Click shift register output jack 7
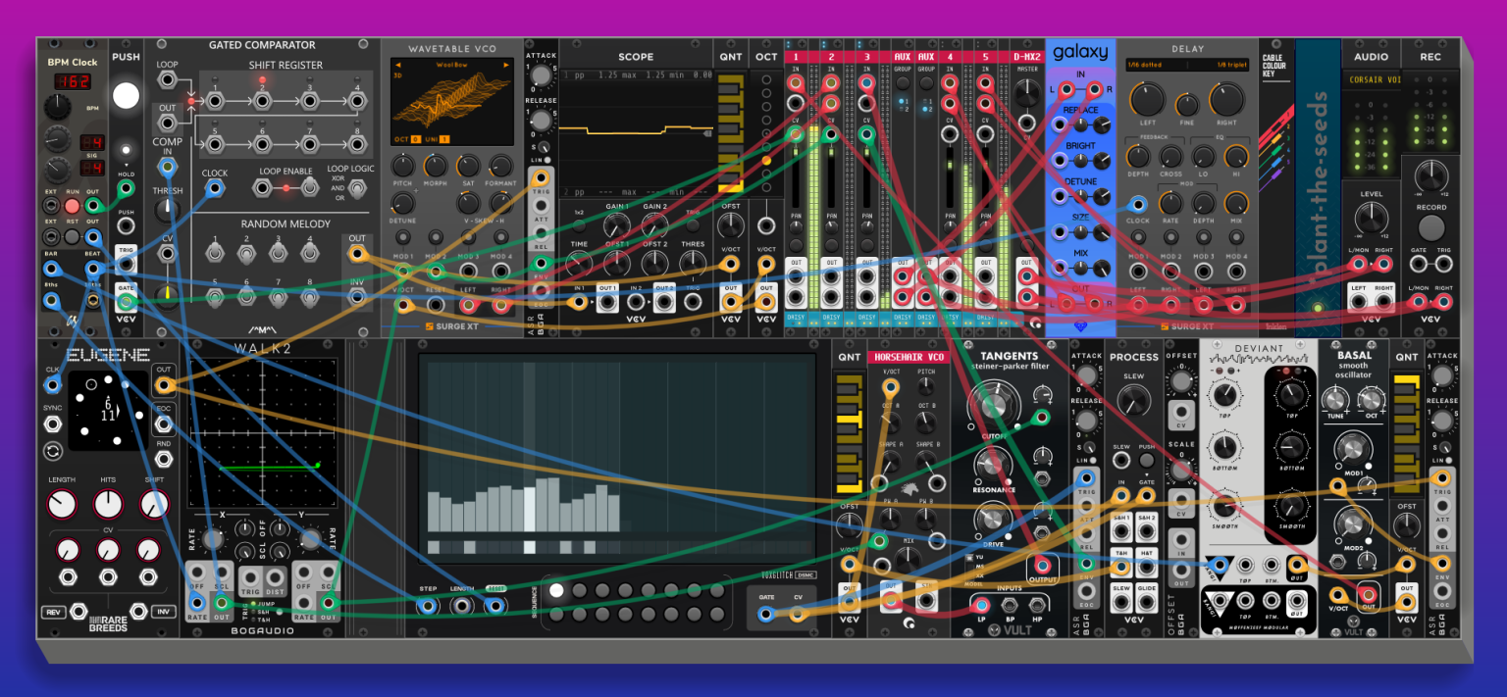1507x697 pixels. (310, 144)
